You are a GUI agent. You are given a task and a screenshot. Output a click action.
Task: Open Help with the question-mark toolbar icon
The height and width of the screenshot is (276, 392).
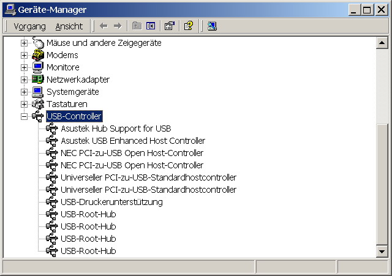click(x=189, y=26)
